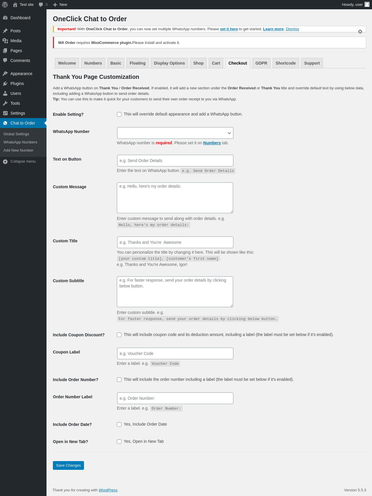Open the Learn more link
This screenshot has width=372, height=496.
pos(273,29)
